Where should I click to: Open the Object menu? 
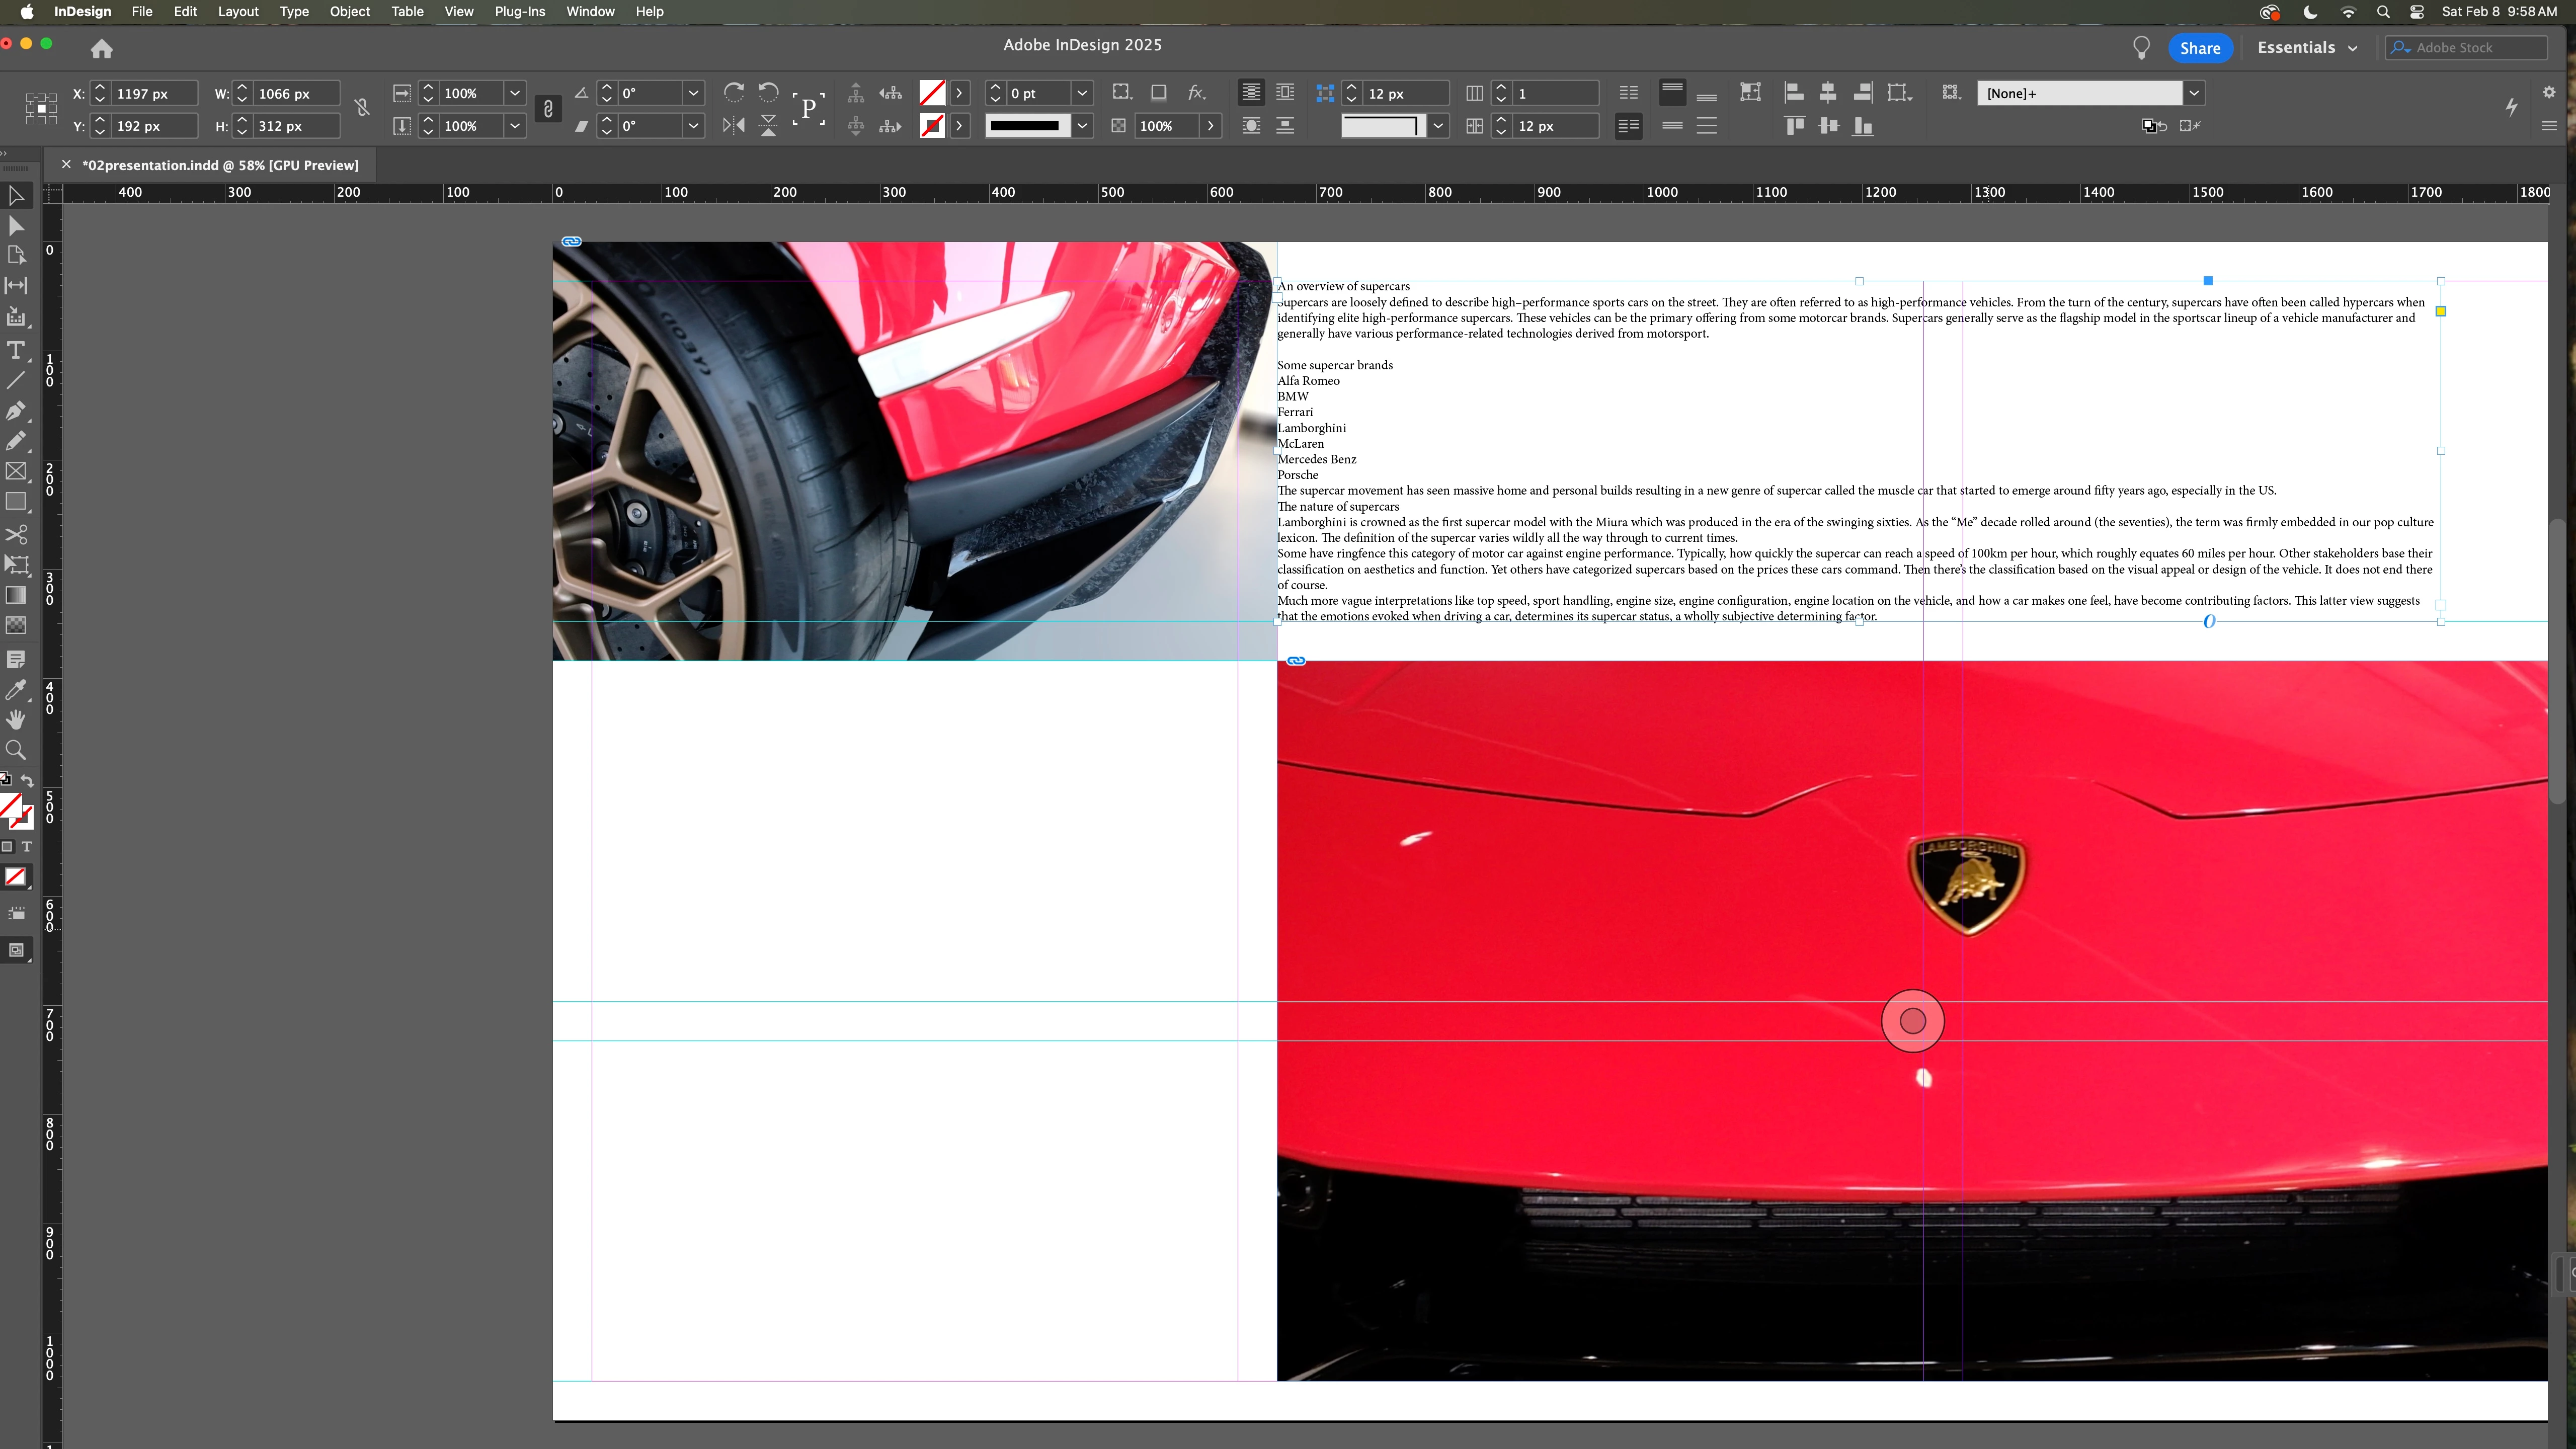click(349, 12)
